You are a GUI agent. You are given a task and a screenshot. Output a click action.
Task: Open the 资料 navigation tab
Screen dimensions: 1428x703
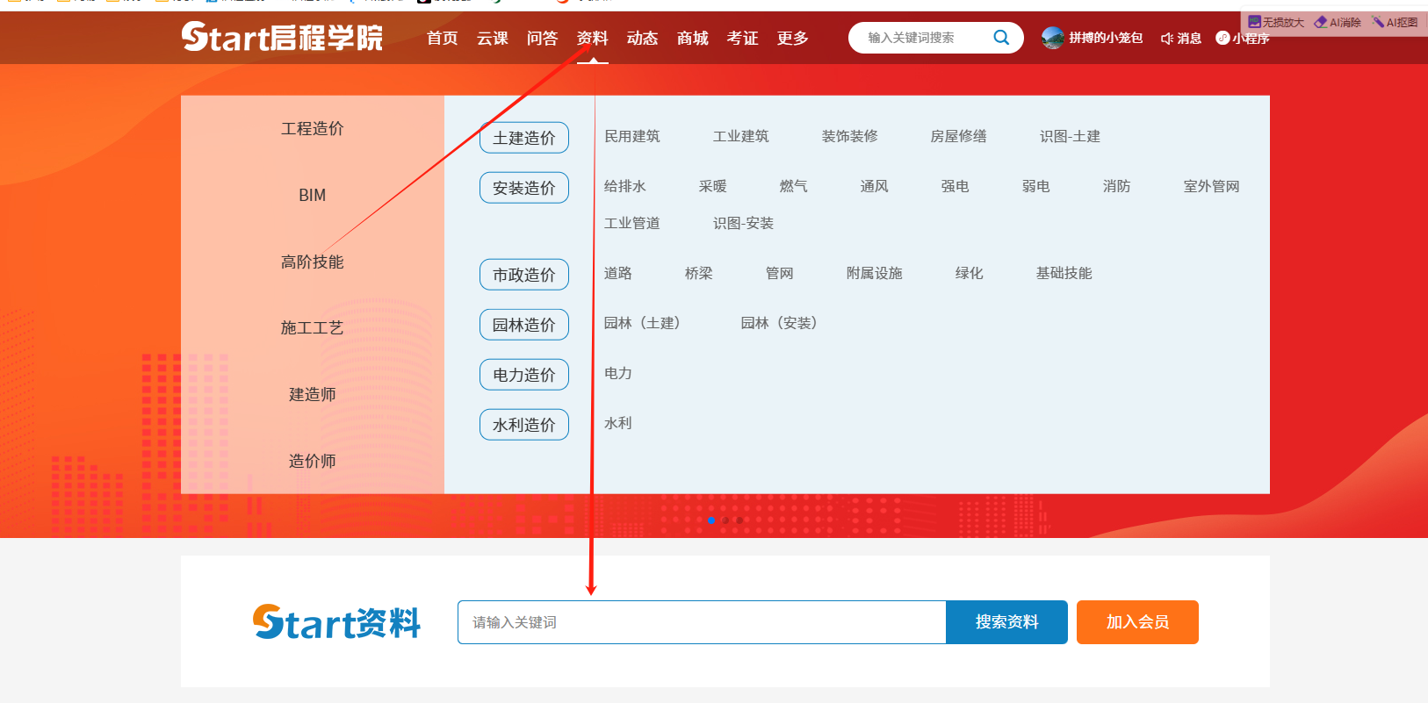(593, 39)
